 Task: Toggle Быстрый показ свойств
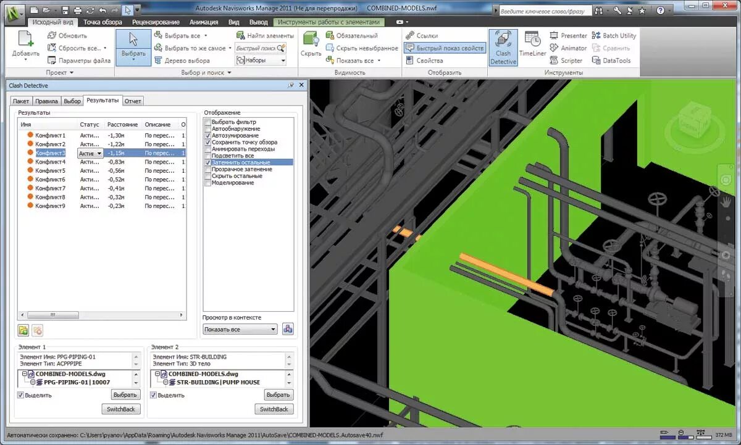pyautogui.click(x=445, y=48)
